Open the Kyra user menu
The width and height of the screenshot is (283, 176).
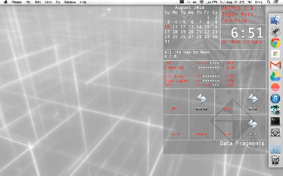(258, 2)
